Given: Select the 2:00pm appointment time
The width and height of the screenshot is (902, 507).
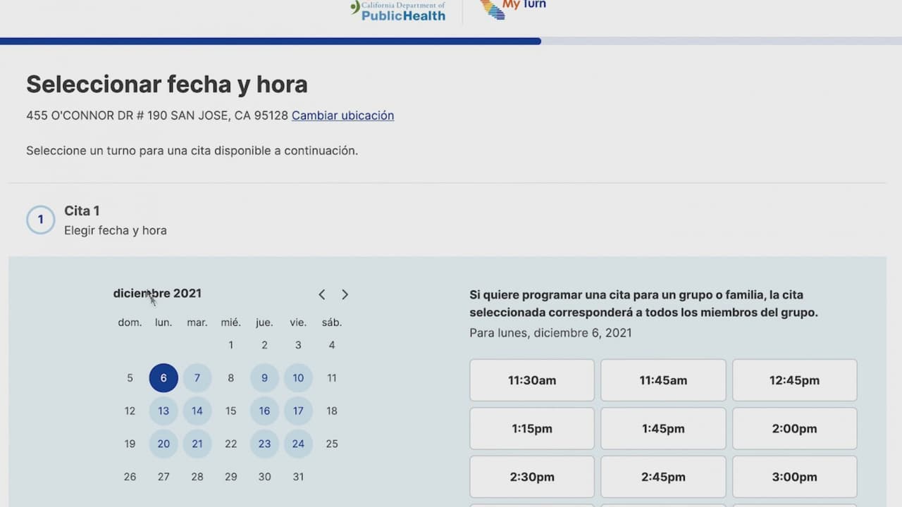Looking at the screenshot, I should tap(794, 429).
